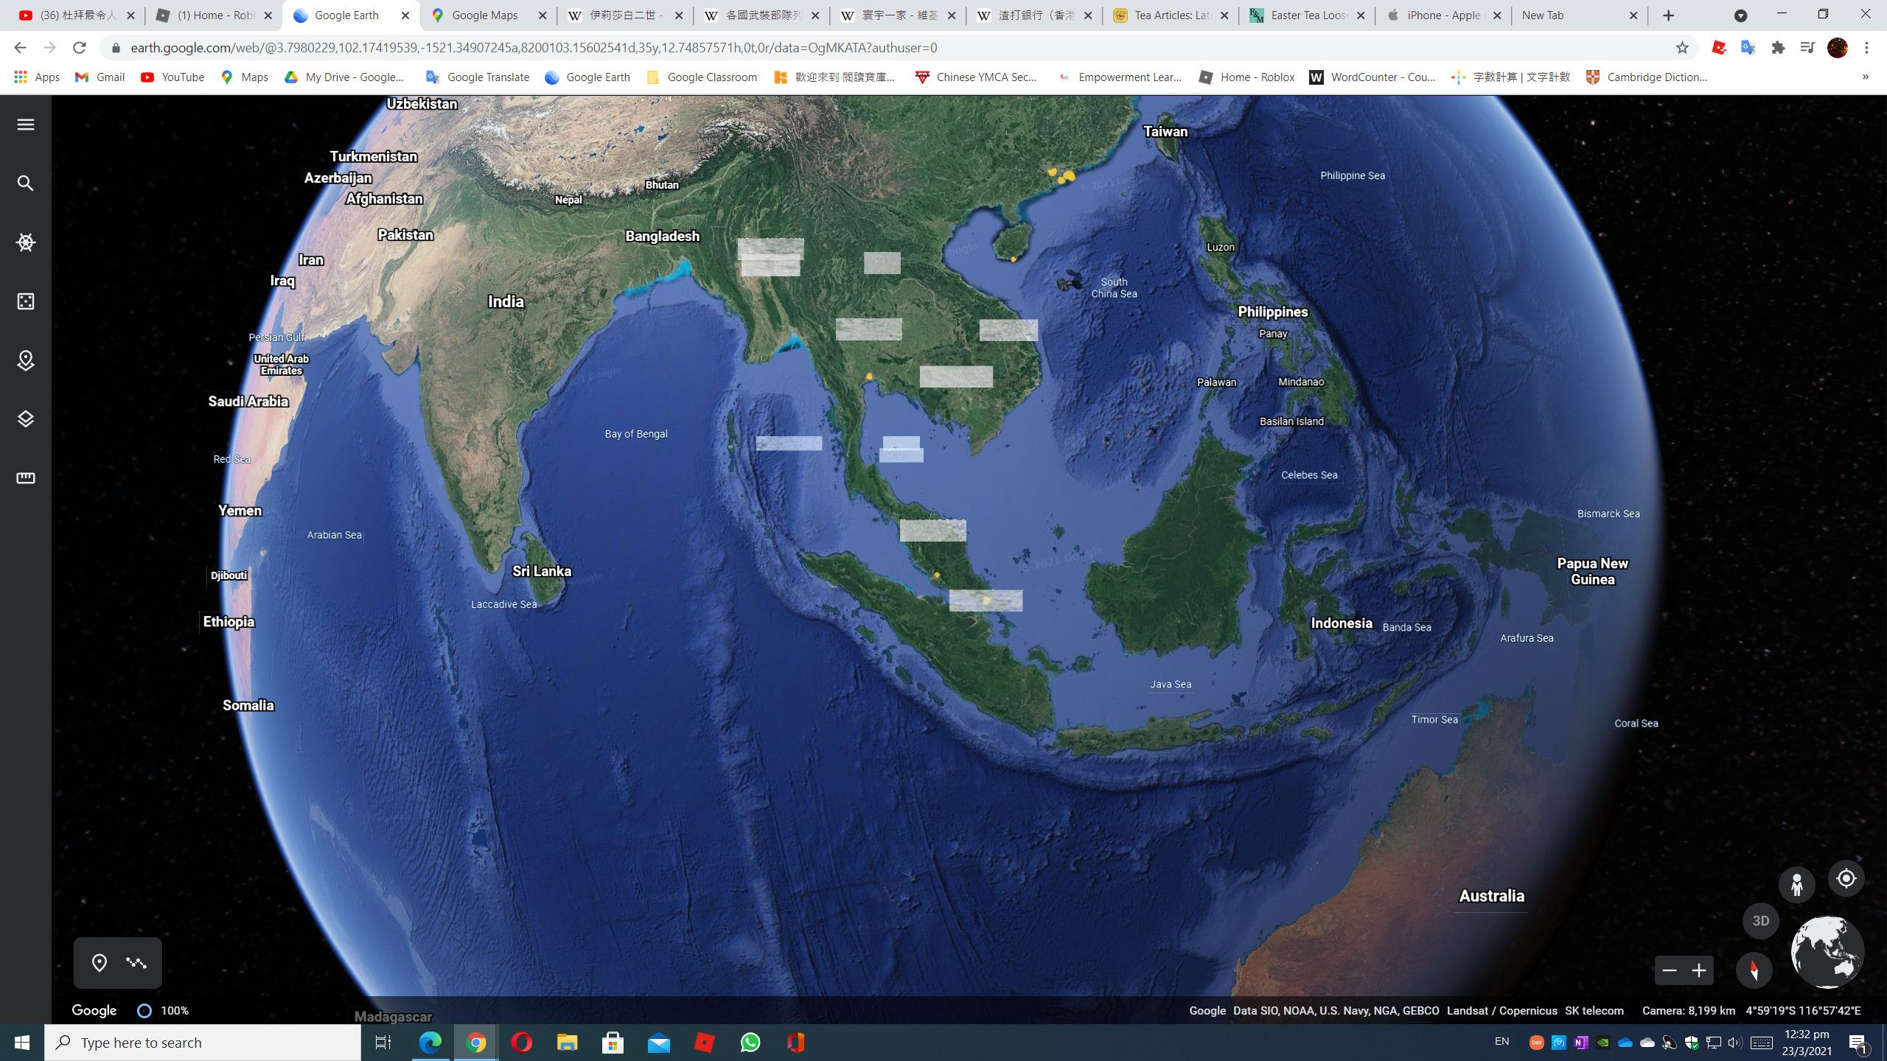Switch to the iPhone - Apple tab
Screen dimensions: 1887x1061
(x=1443, y=15)
